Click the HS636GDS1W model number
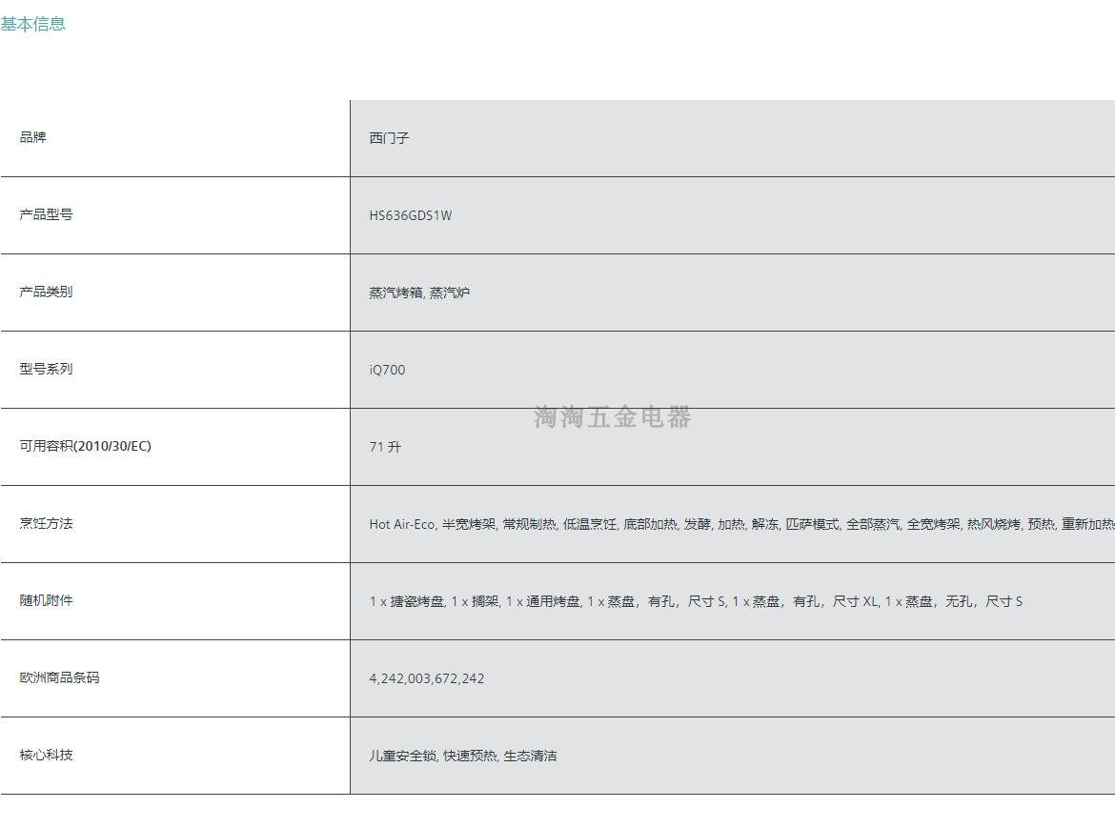 411,215
